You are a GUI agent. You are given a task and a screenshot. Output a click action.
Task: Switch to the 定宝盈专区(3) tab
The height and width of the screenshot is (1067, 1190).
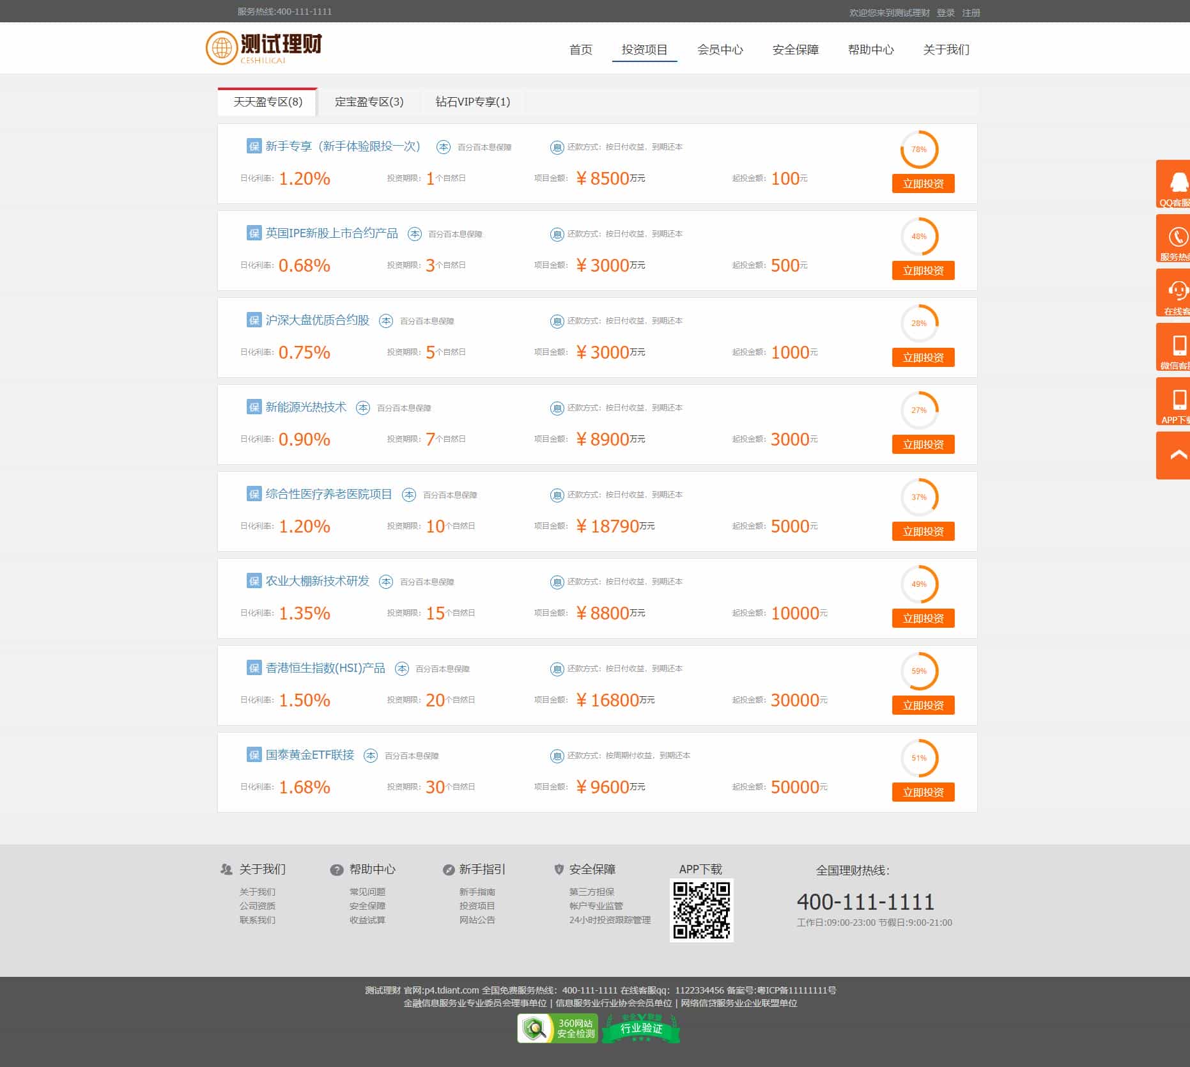point(367,101)
